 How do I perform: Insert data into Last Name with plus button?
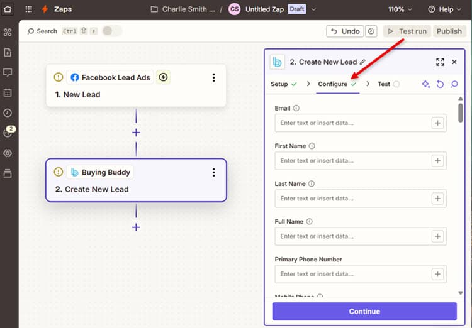tap(437, 199)
